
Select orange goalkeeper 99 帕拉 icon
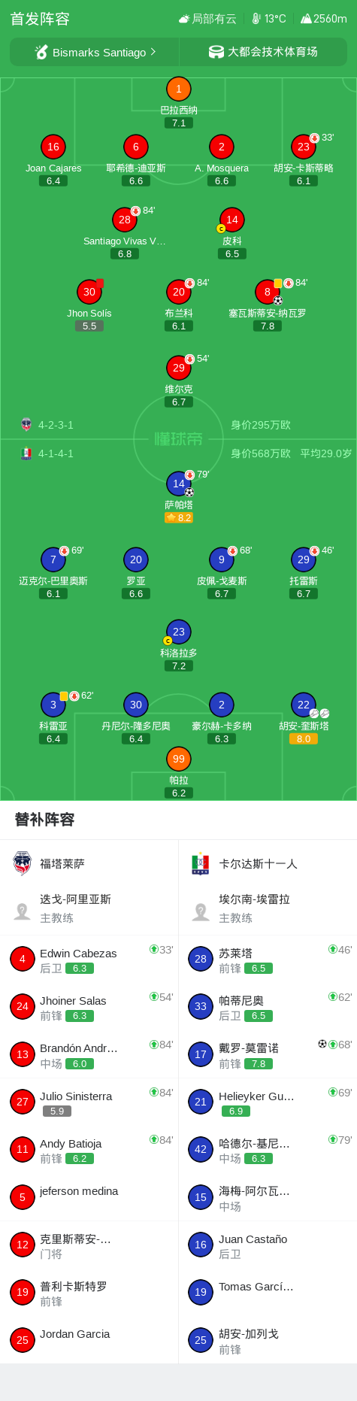coord(179,759)
